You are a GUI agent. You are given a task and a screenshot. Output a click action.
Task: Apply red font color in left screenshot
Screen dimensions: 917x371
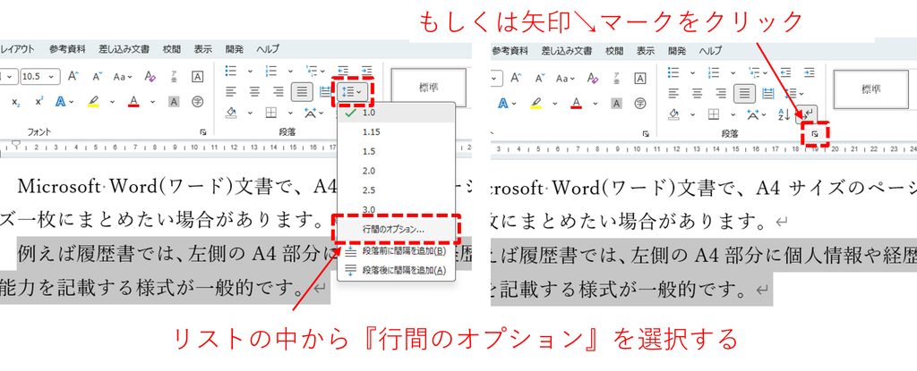(x=134, y=102)
